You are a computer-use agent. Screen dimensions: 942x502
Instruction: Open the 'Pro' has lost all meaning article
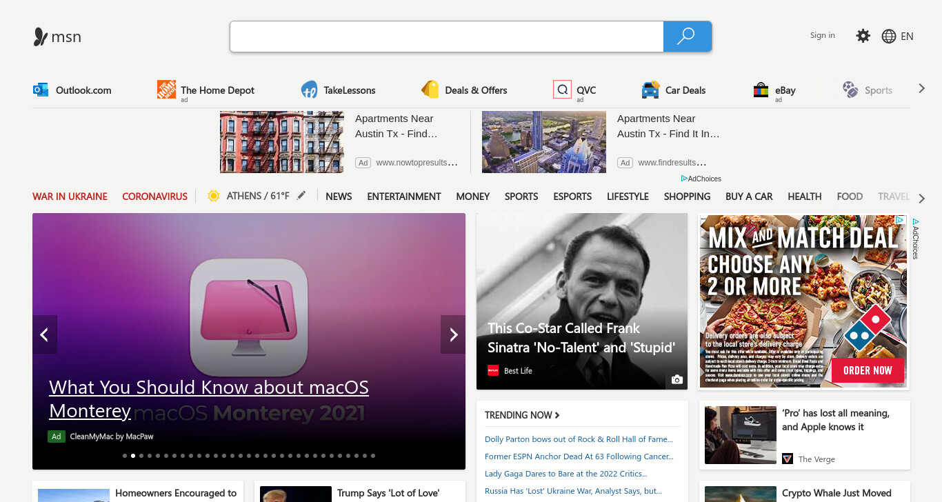coord(836,420)
